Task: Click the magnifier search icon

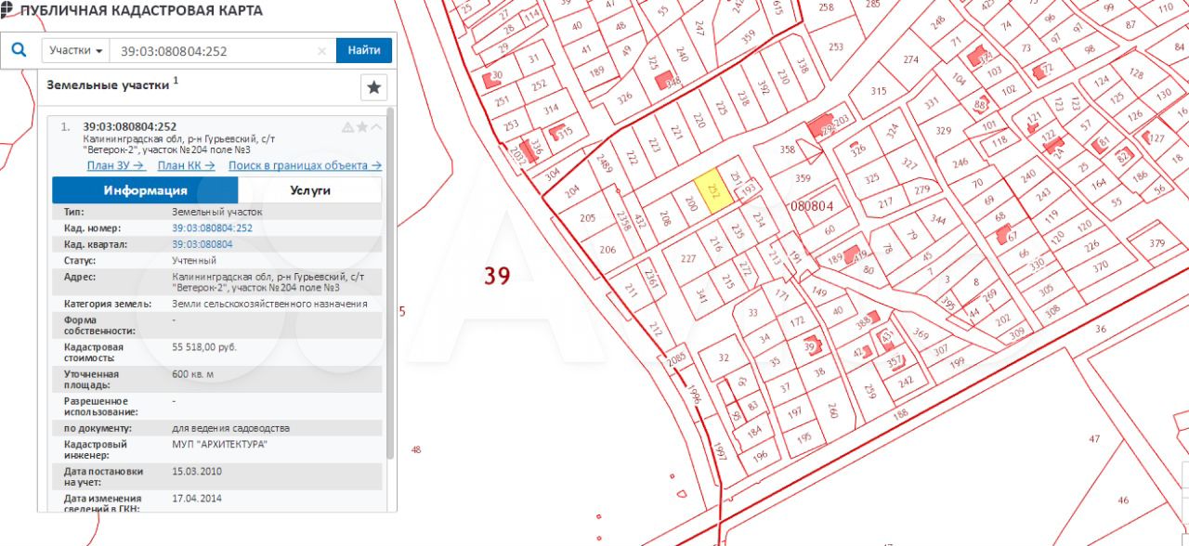Action: click(x=20, y=50)
